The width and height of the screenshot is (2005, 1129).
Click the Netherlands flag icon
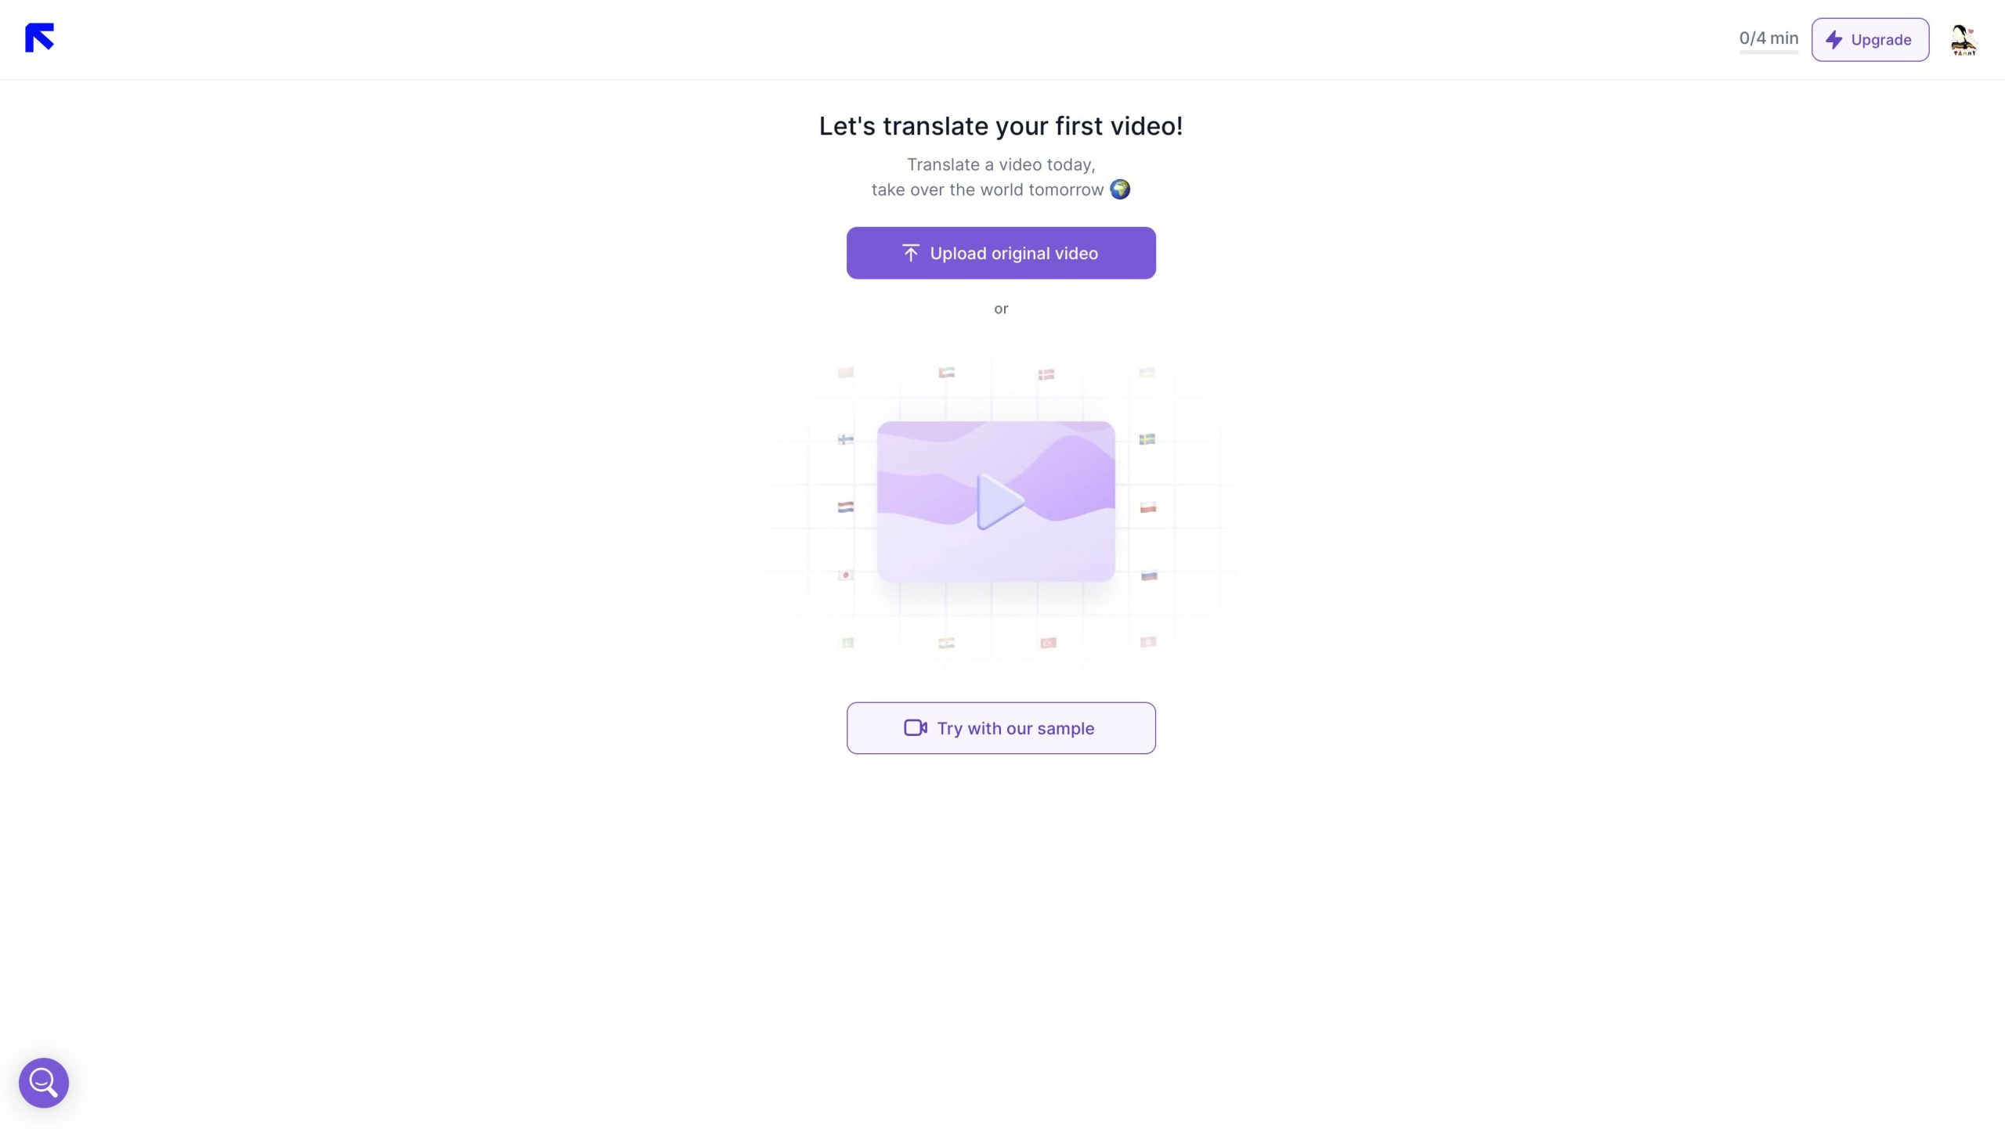click(x=846, y=507)
